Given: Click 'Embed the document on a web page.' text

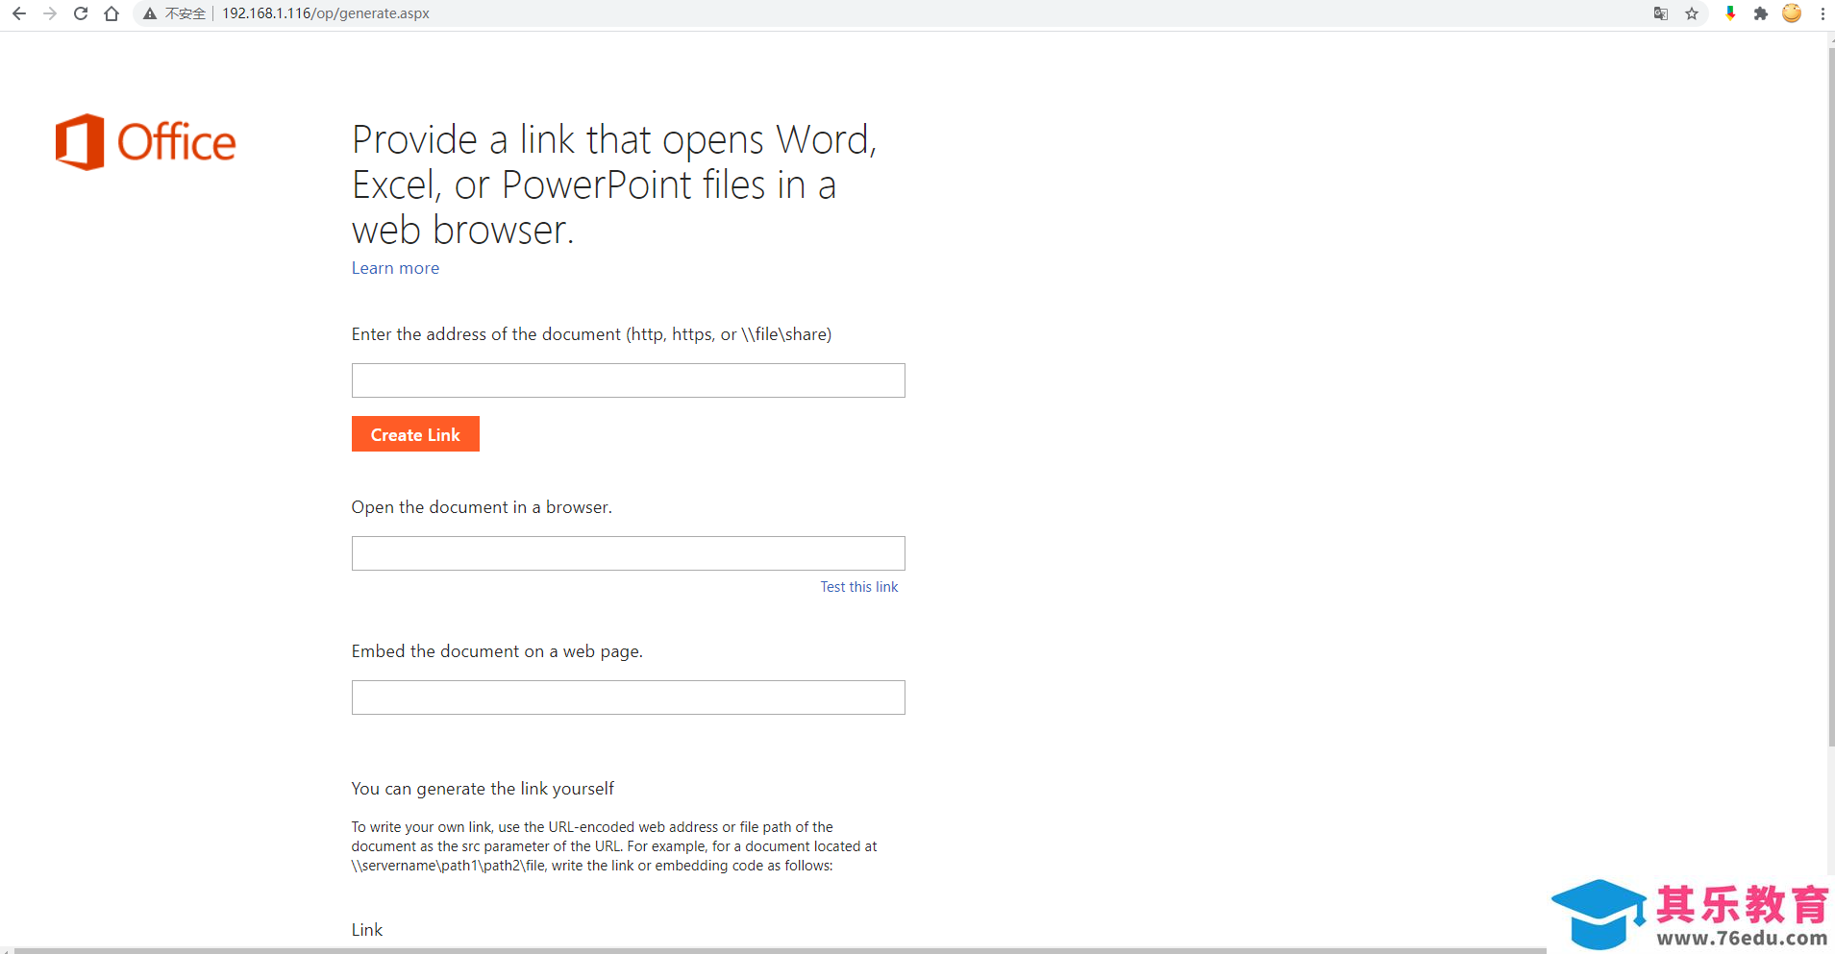Looking at the screenshot, I should (x=497, y=651).
